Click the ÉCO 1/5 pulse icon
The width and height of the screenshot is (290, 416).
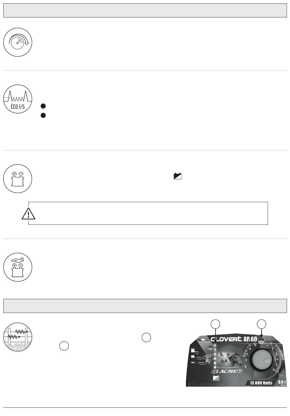[18, 99]
